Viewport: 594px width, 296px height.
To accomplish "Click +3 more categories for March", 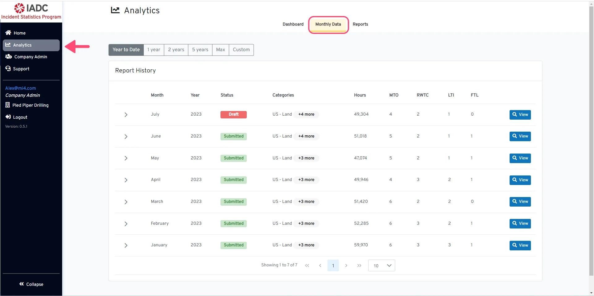I will (x=306, y=202).
